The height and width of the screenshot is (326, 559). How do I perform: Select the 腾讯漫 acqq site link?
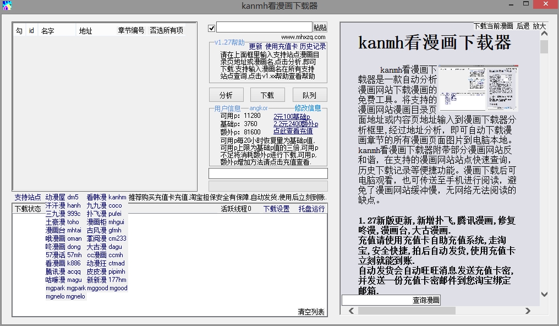click(55, 271)
